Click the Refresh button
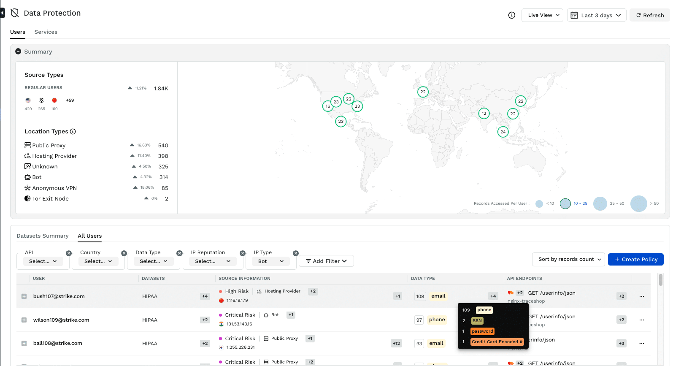This screenshot has width=673, height=366. pos(650,15)
